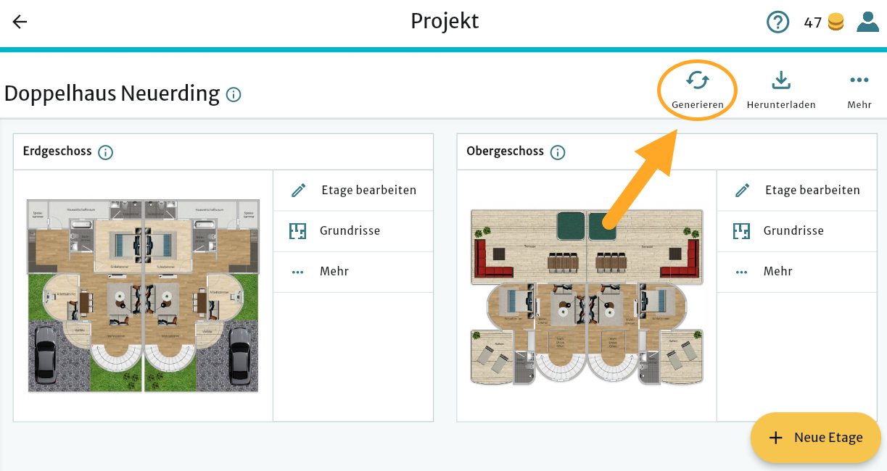
Task: Click the gold coins credits icon
Action: click(x=836, y=22)
